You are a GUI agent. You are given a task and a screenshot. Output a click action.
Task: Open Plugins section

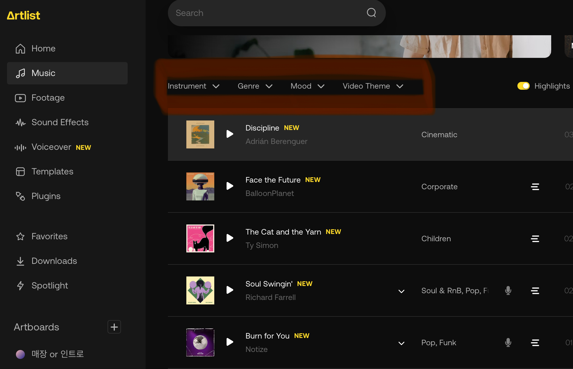pos(67,196)
